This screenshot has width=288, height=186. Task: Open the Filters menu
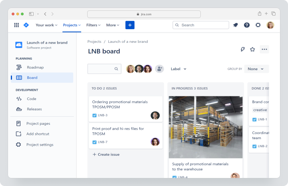(93, 25)
